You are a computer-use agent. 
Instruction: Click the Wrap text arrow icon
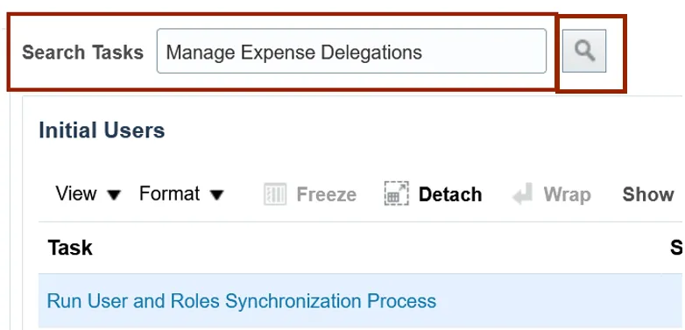coord(523,194)
